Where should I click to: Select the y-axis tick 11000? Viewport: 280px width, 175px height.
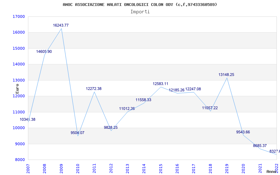pyautogui.click(x=19, y=112)
